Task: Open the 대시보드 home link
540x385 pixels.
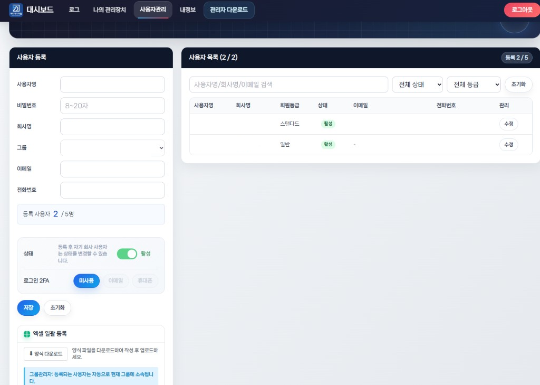Action: 40,10
